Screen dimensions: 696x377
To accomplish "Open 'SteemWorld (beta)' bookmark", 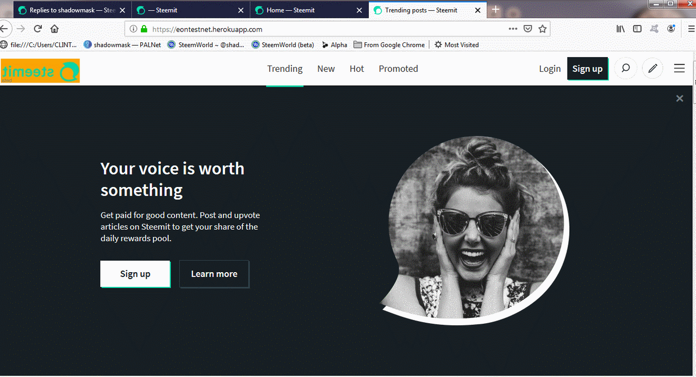I will tap(283, 45).
